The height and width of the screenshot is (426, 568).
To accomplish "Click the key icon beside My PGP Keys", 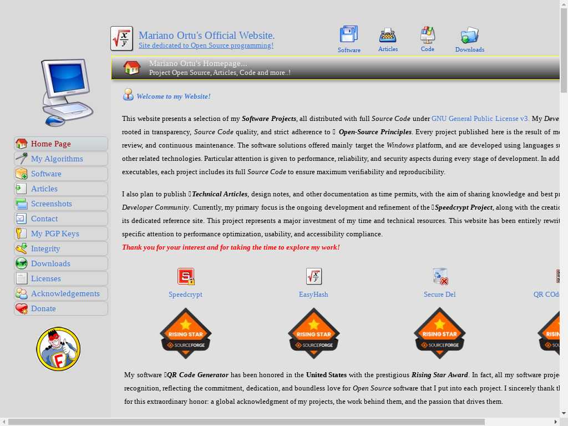I will point(21,234).
